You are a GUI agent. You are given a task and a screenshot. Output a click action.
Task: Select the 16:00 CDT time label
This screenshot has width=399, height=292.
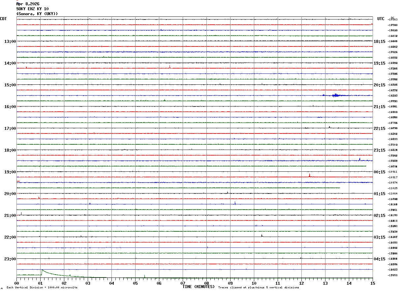coord(10,107)
